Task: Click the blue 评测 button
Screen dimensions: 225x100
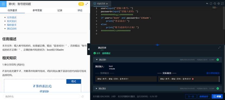Action: (x=217, y=97)
